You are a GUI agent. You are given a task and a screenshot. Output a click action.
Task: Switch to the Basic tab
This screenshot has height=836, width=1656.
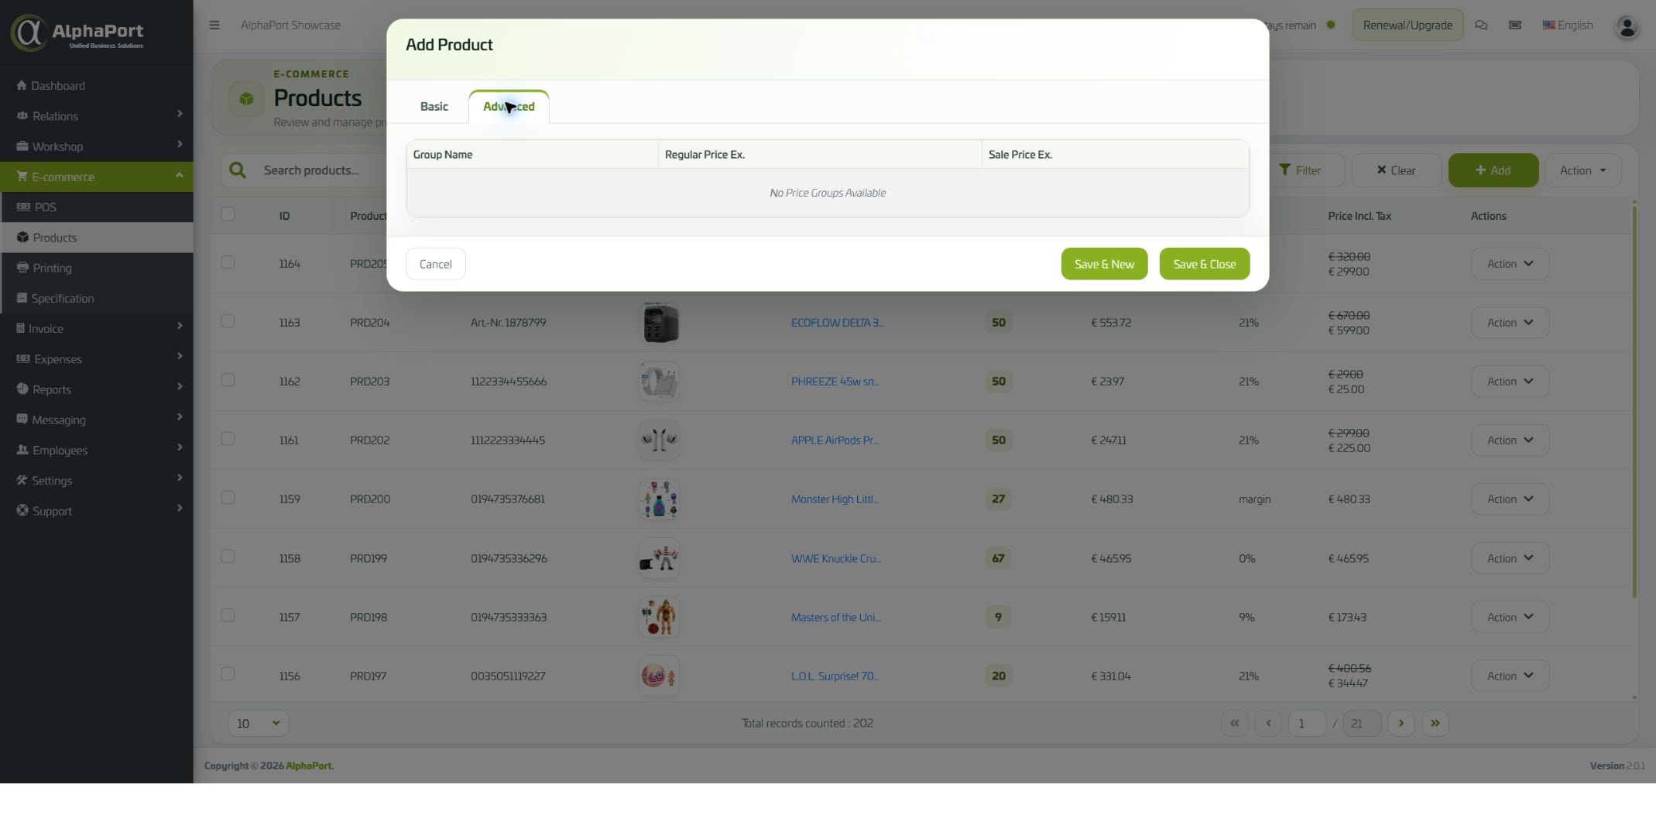click(x=434, y=107)
